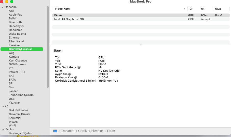Select Grafikler/Ekranlar in sidebar
The image size is (231, 137).
(x=20, y=49)
